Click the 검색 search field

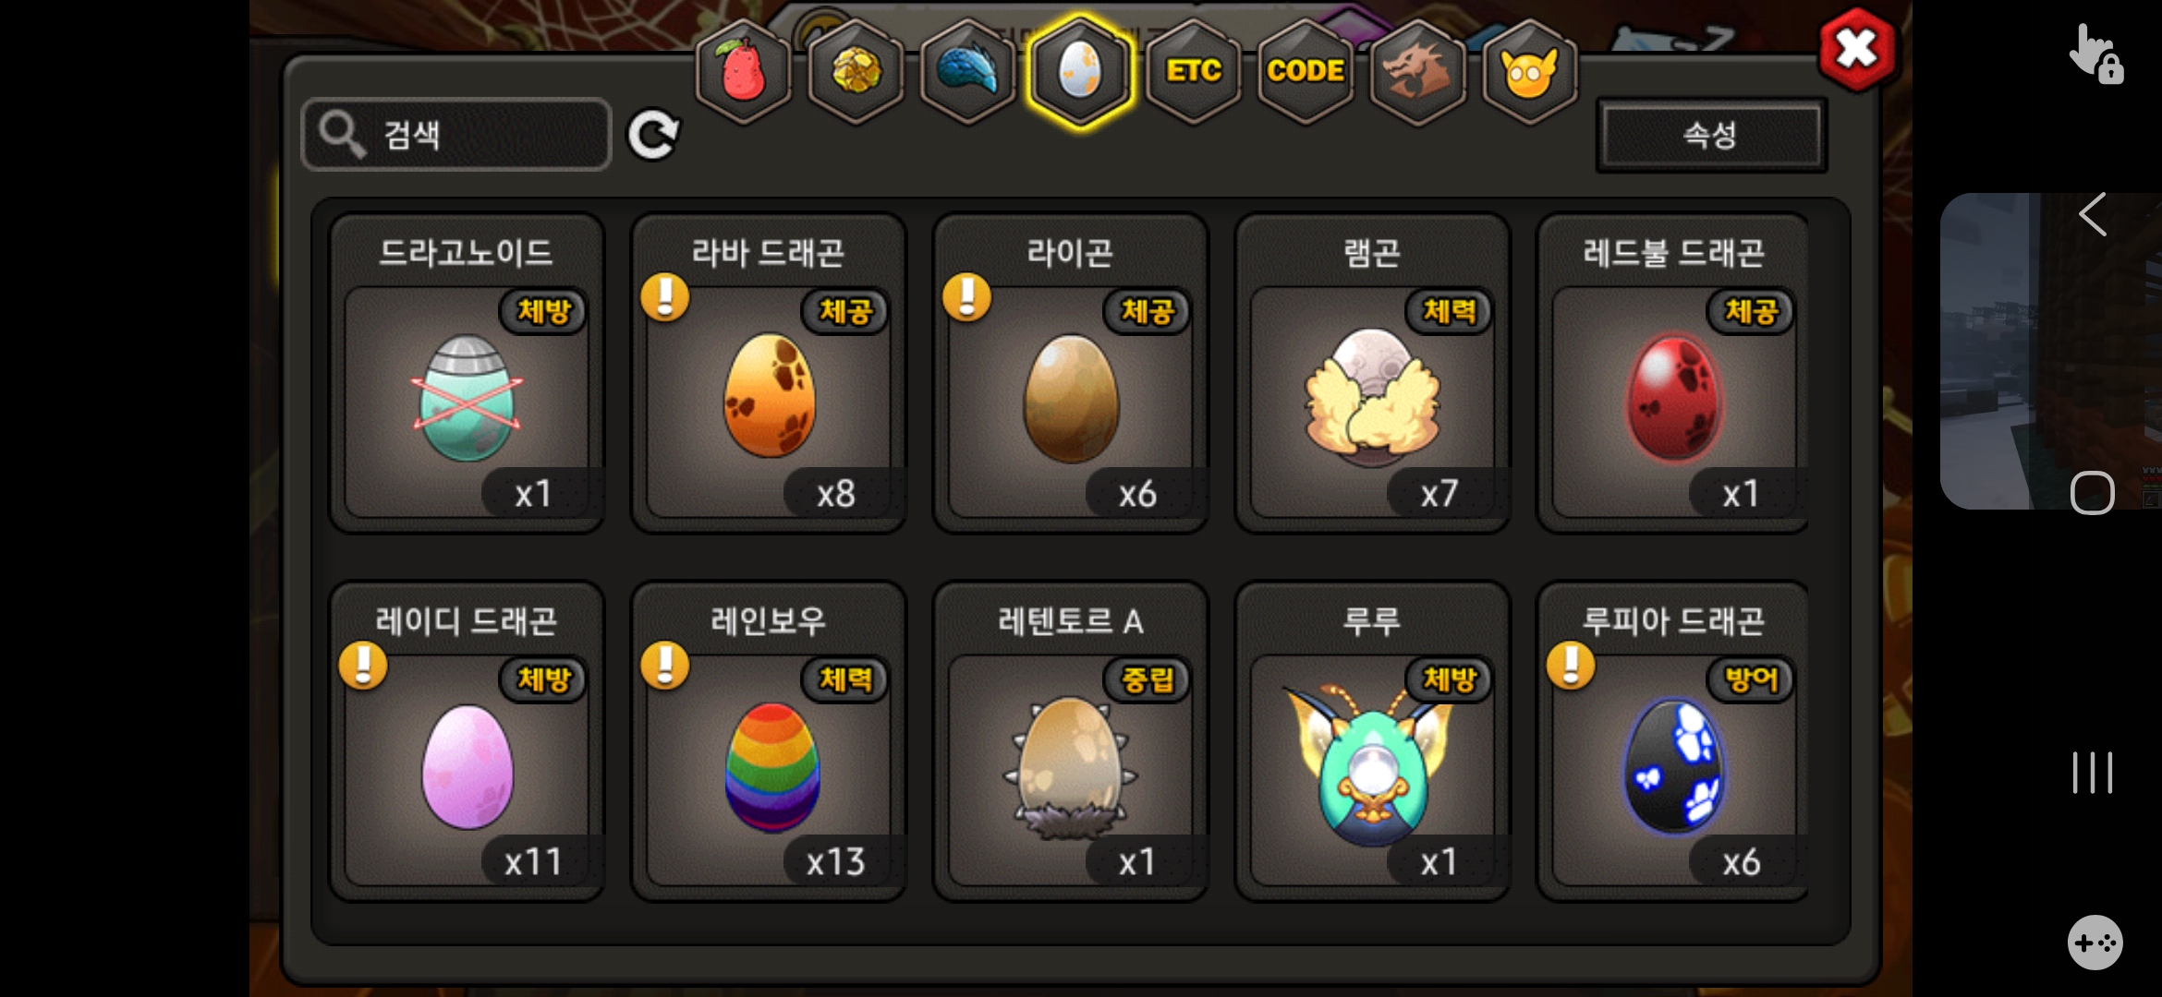click(456, 135)
